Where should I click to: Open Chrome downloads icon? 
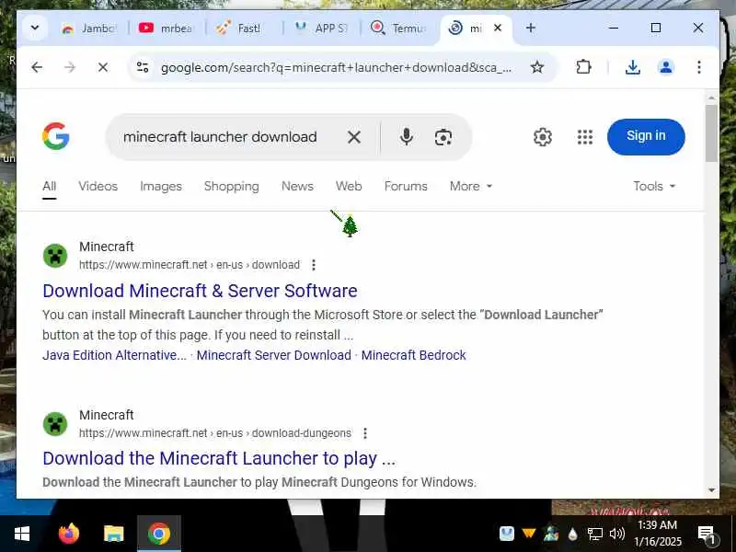(x=633, y=67)
